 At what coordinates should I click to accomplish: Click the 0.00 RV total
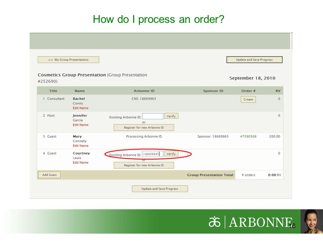pyautogui.click(x=275, y=175)
